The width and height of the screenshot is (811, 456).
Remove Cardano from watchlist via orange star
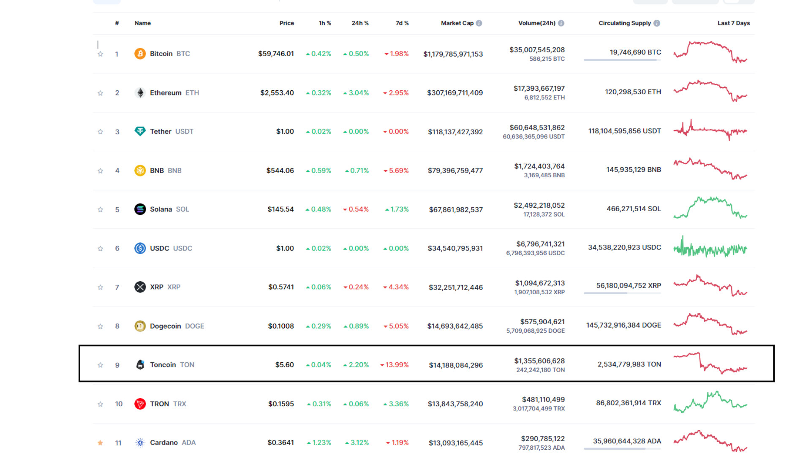(x=100, y=443)
